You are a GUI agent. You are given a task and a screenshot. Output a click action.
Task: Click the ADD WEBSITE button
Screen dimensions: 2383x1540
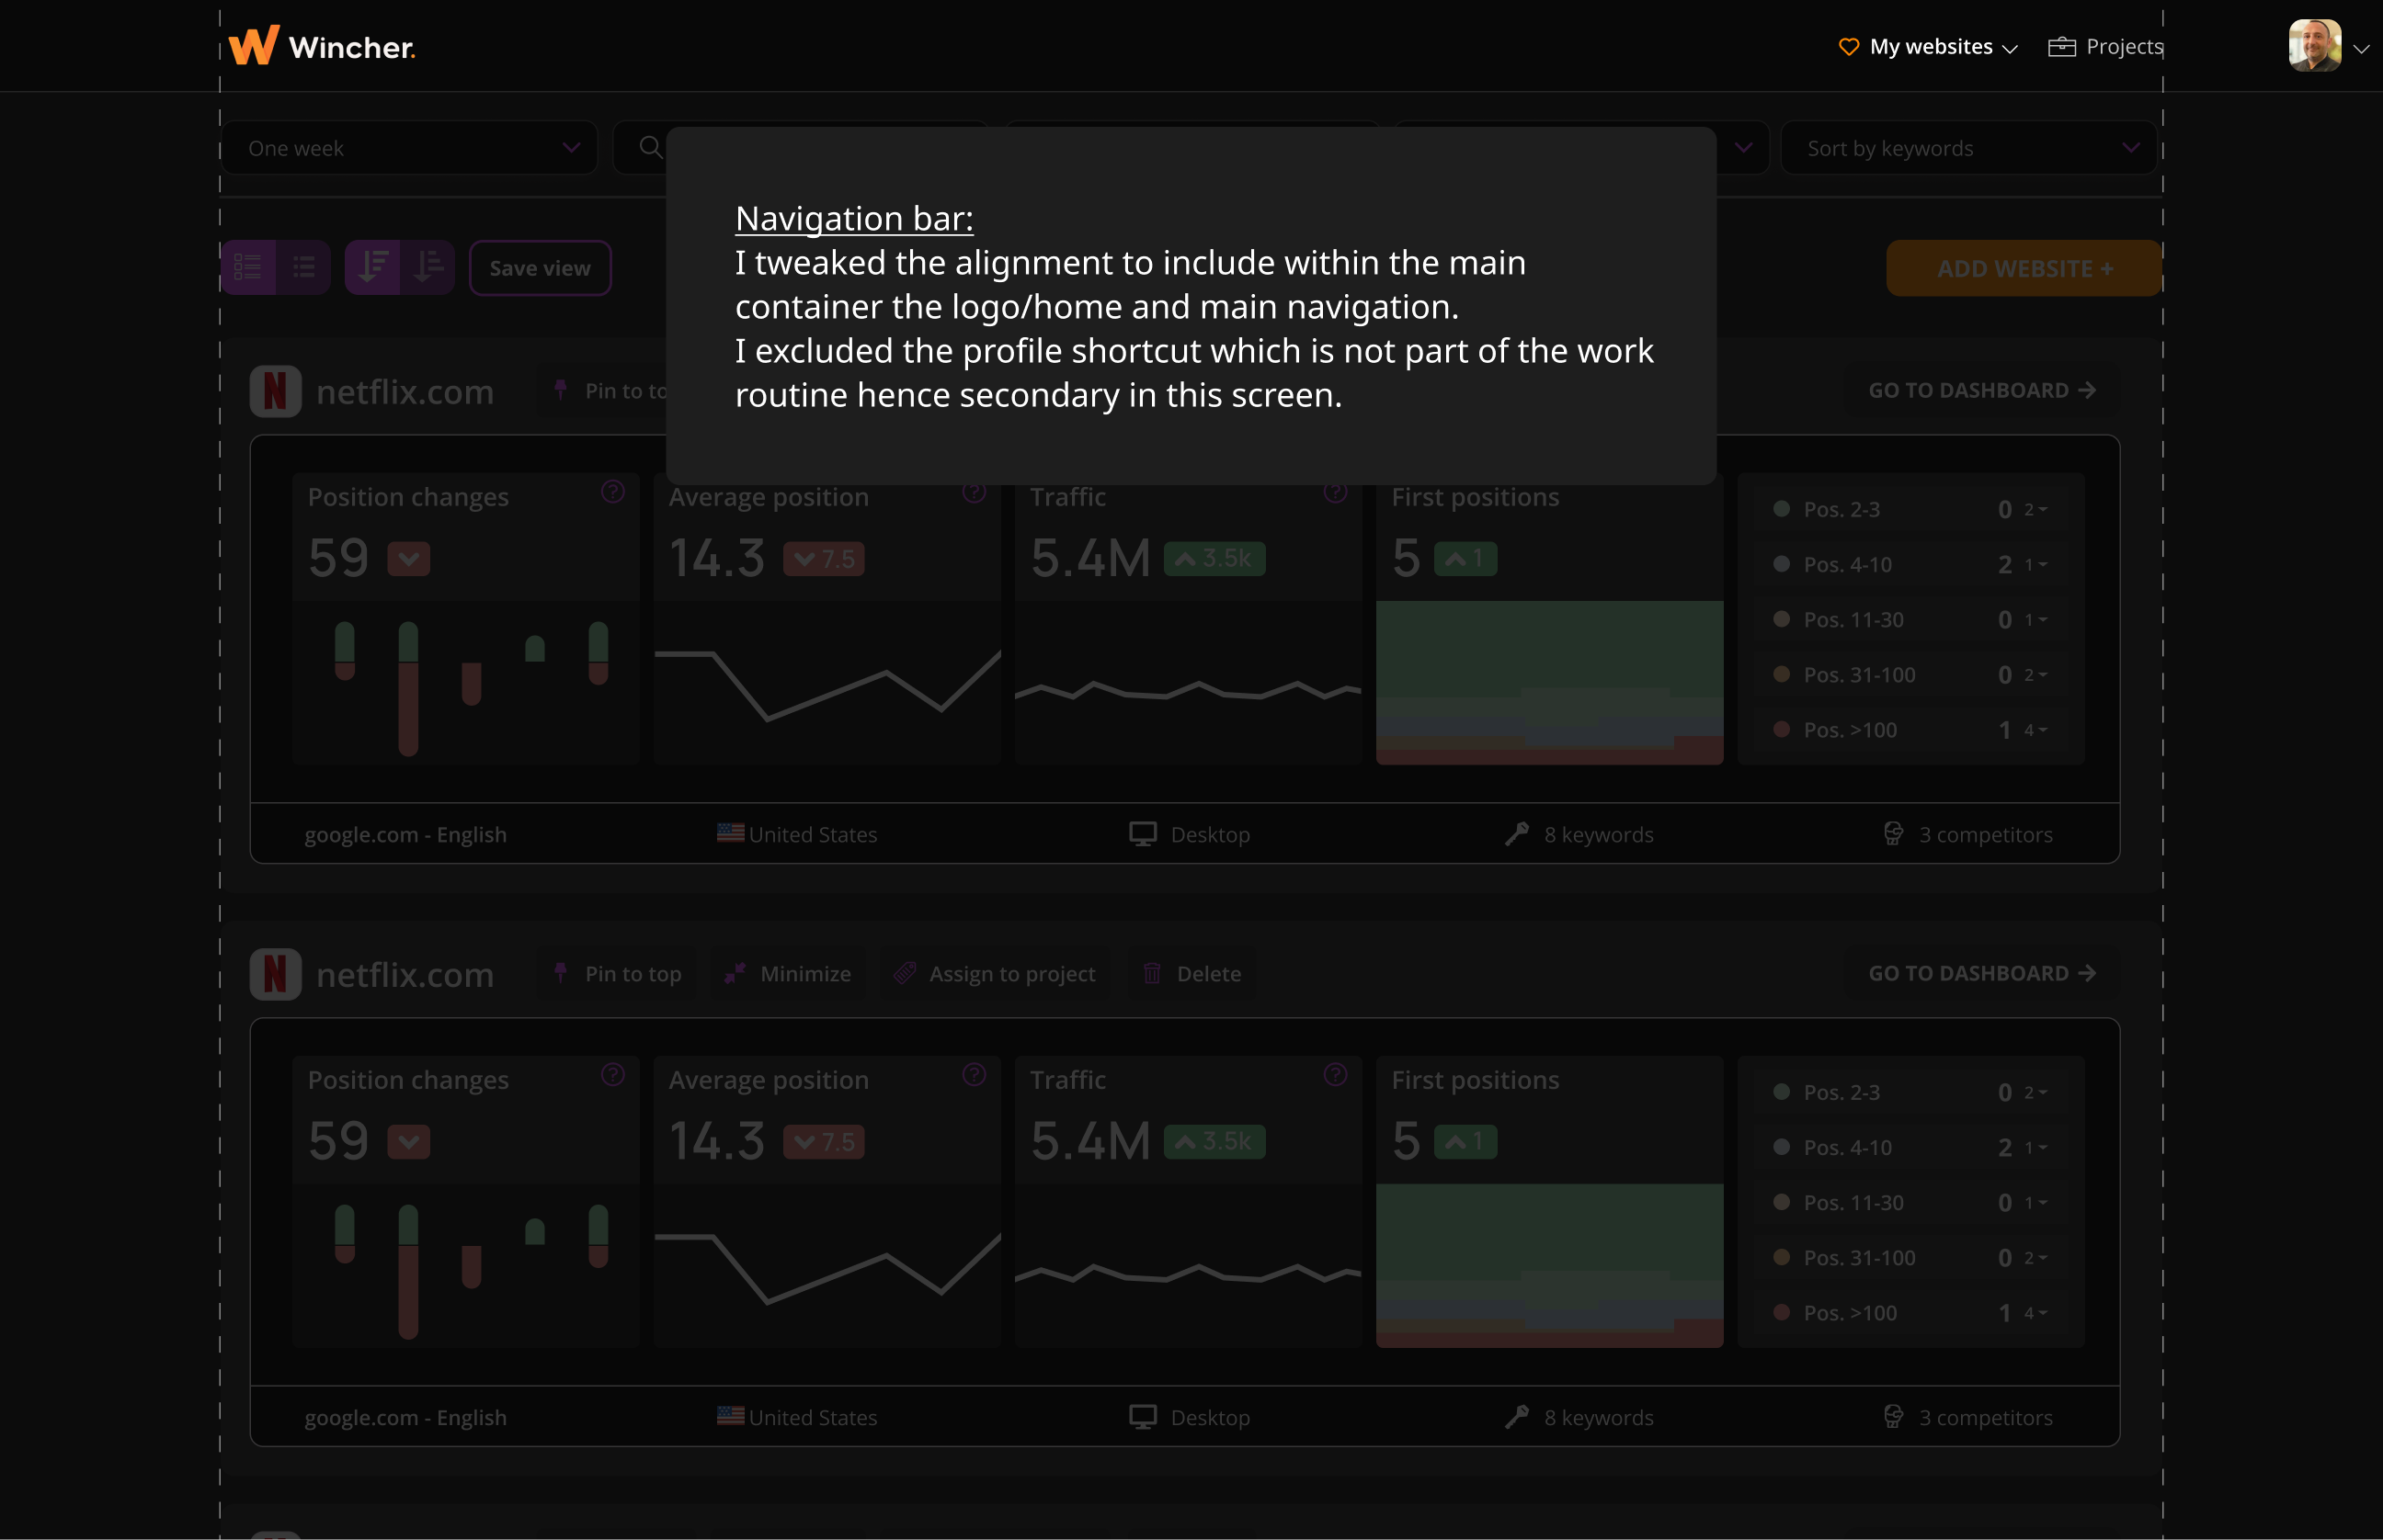coord(2023,267)
